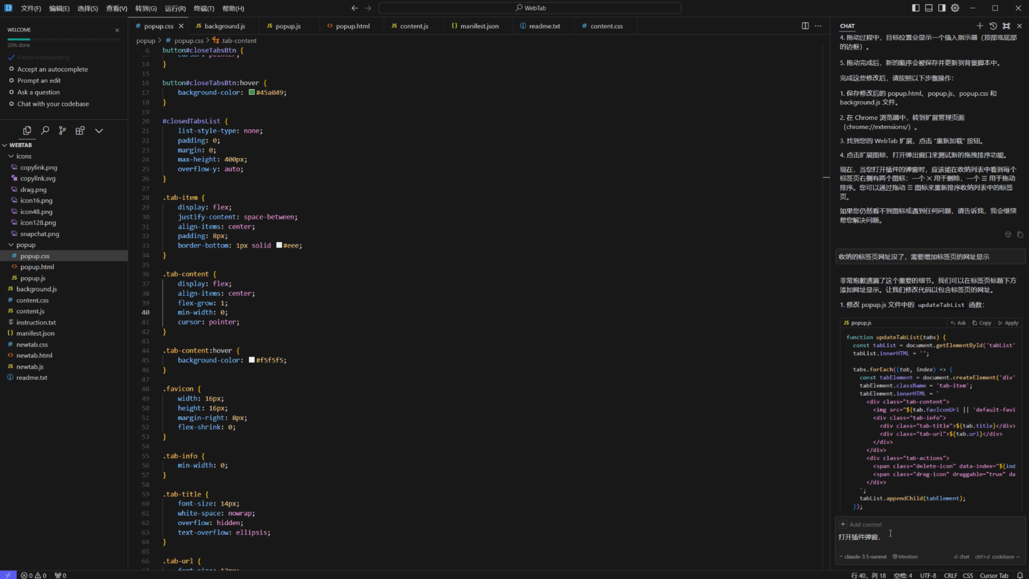Open the Search view icon in sidebar
This screenshot has width=1029, height=579.
[45, 130]
